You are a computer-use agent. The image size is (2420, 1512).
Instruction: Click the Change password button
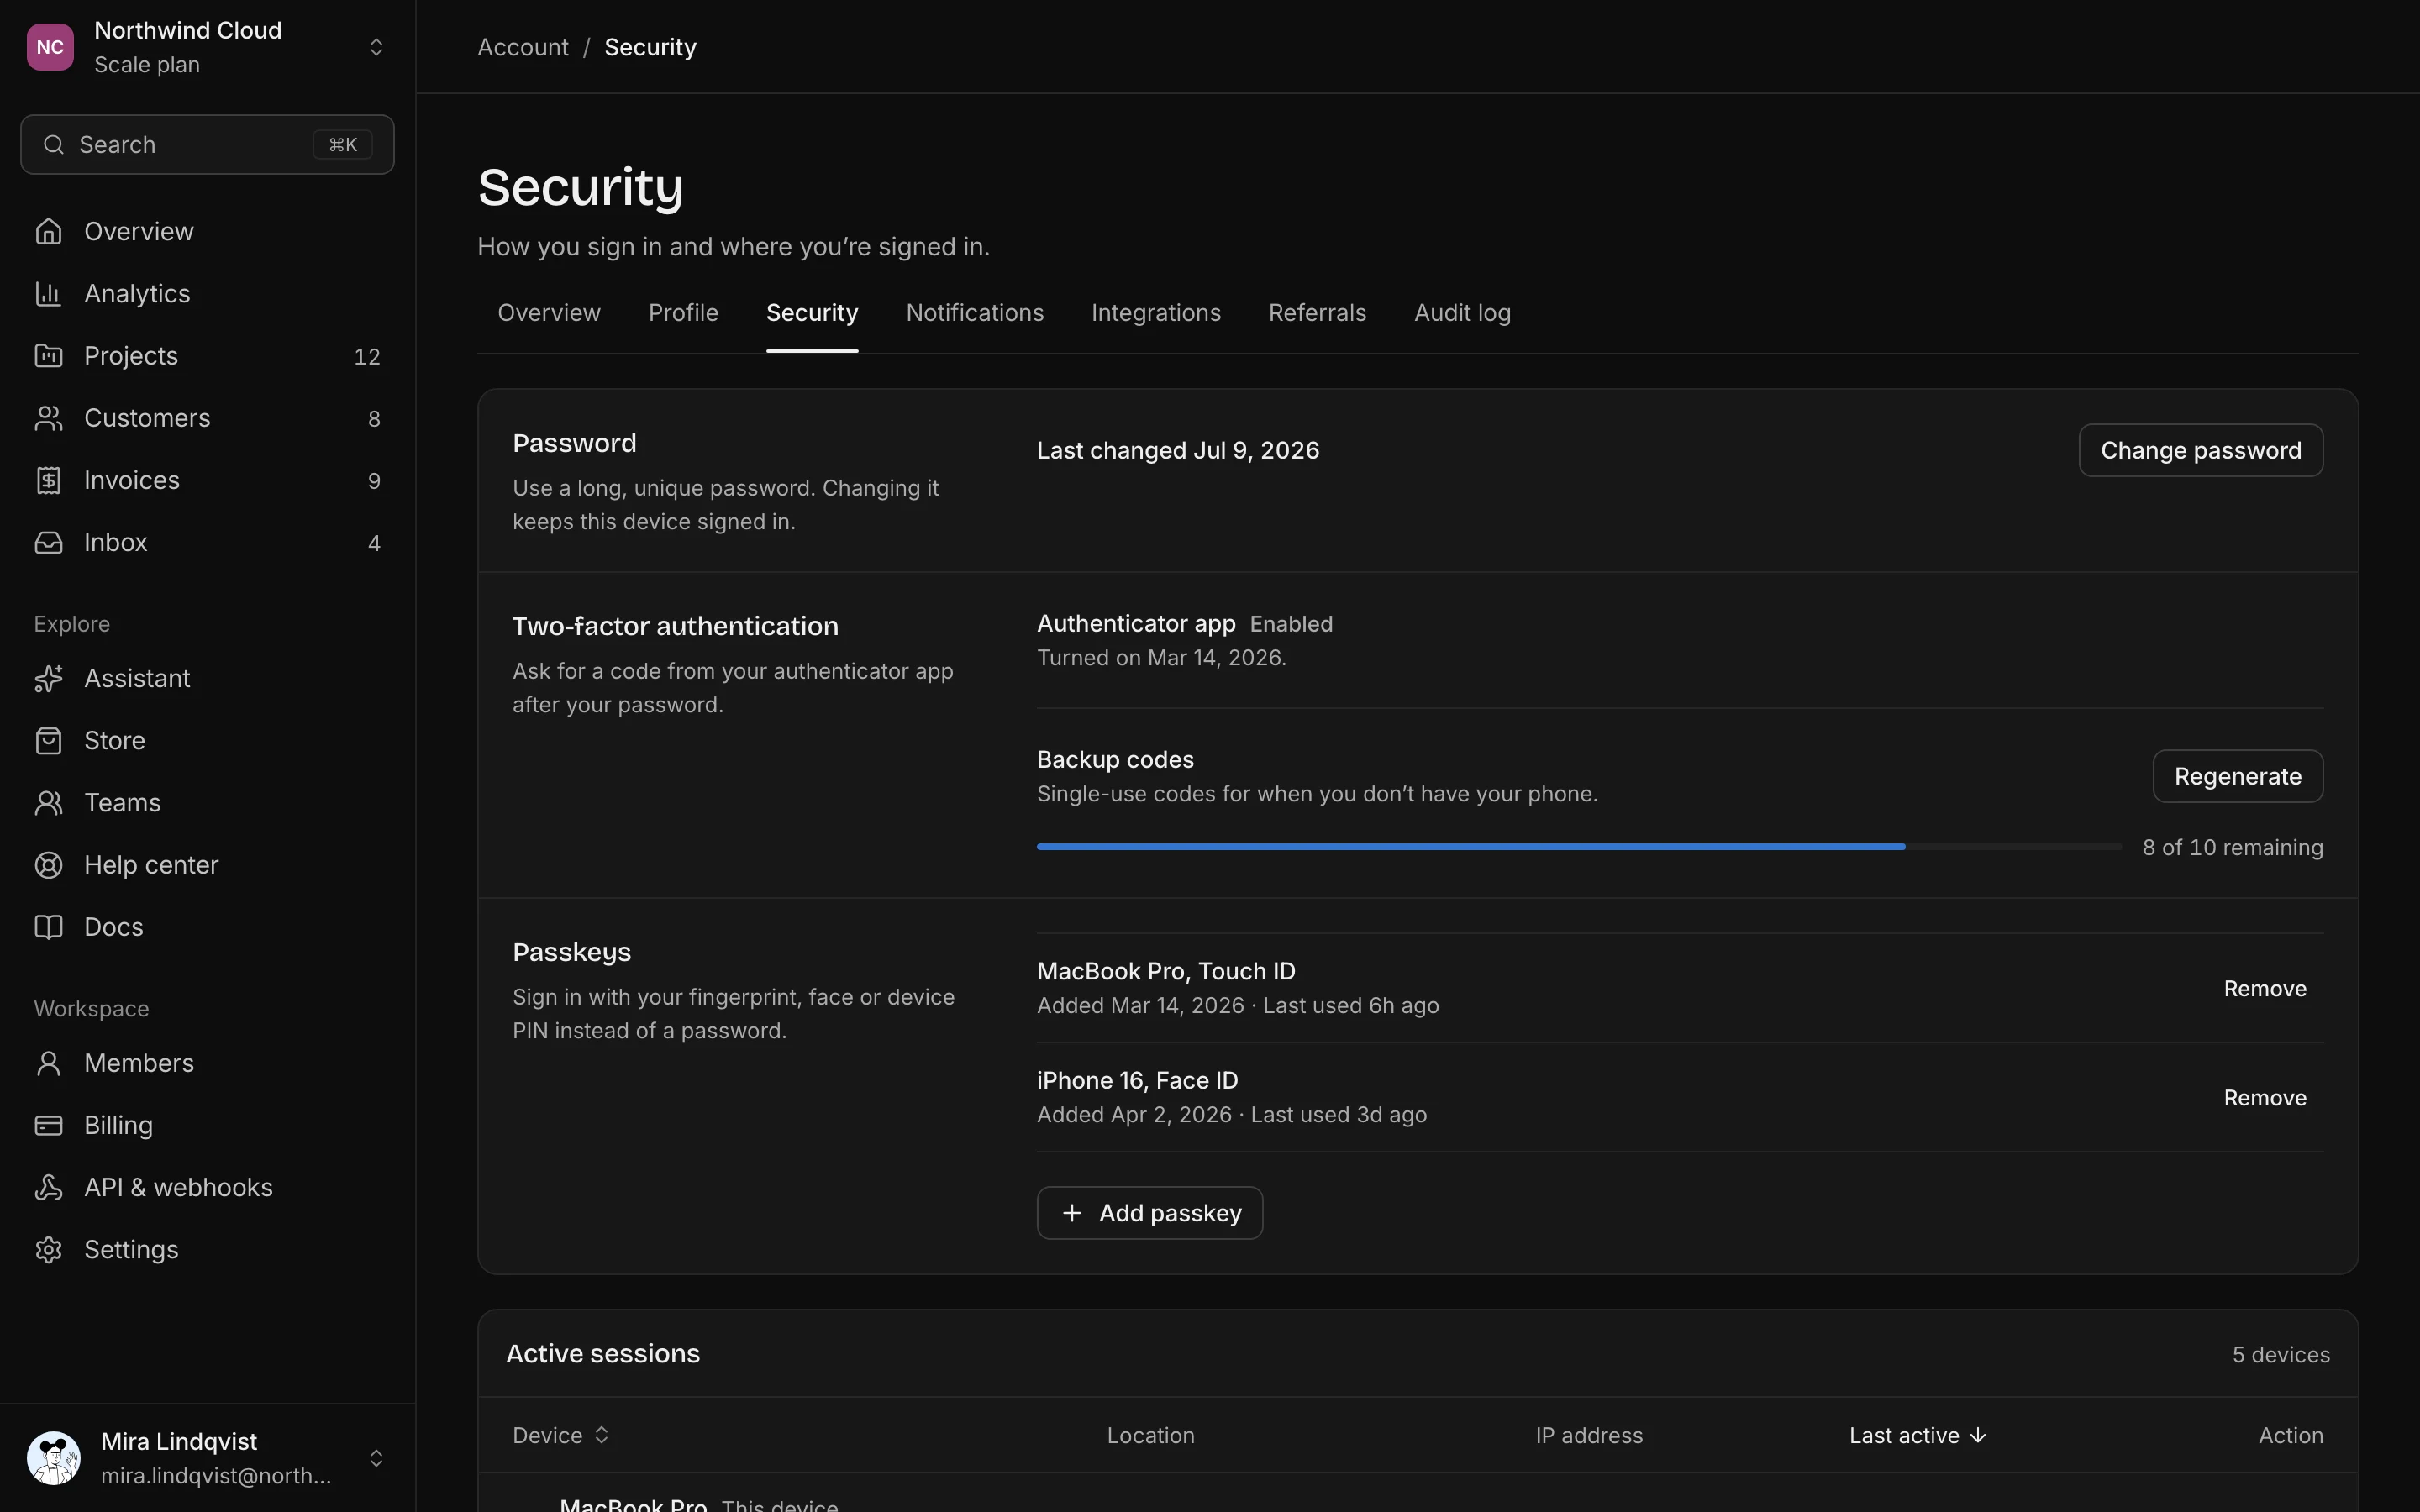click(x=2200, y=450)
